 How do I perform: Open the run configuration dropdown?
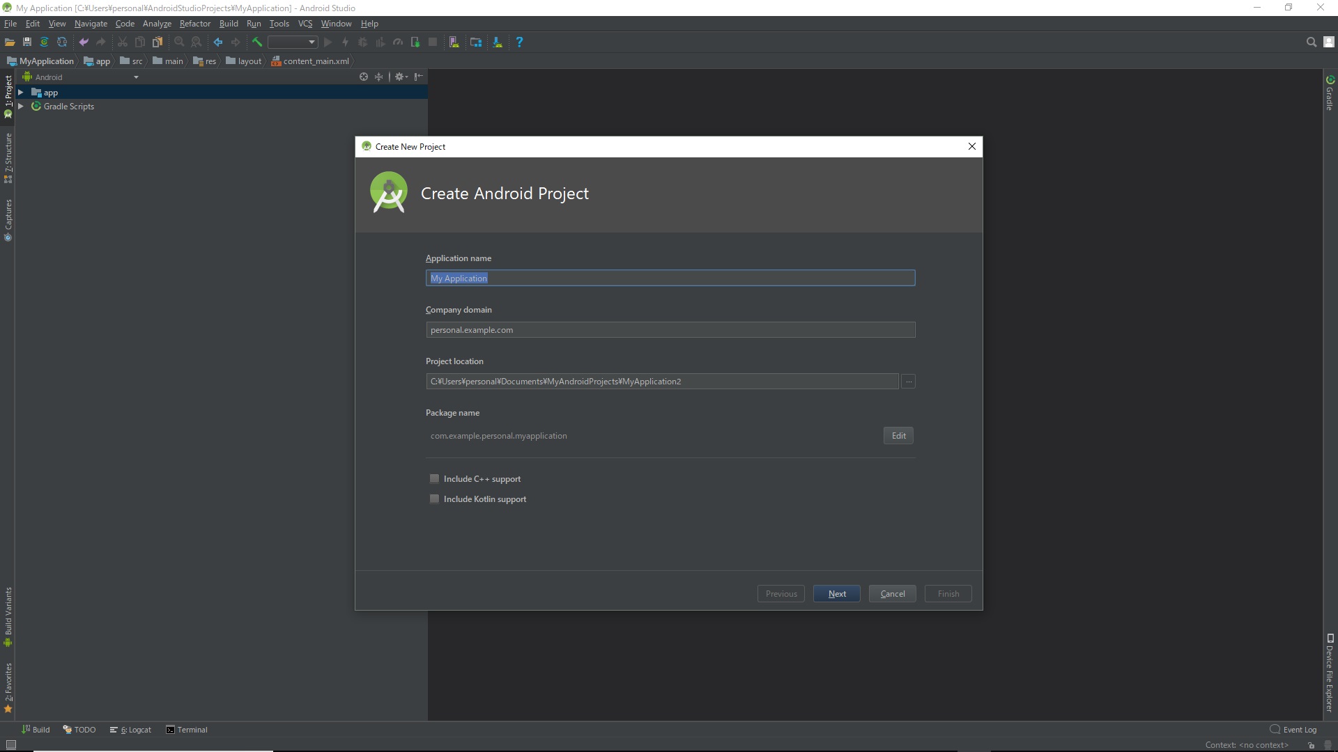coord(293,42)
